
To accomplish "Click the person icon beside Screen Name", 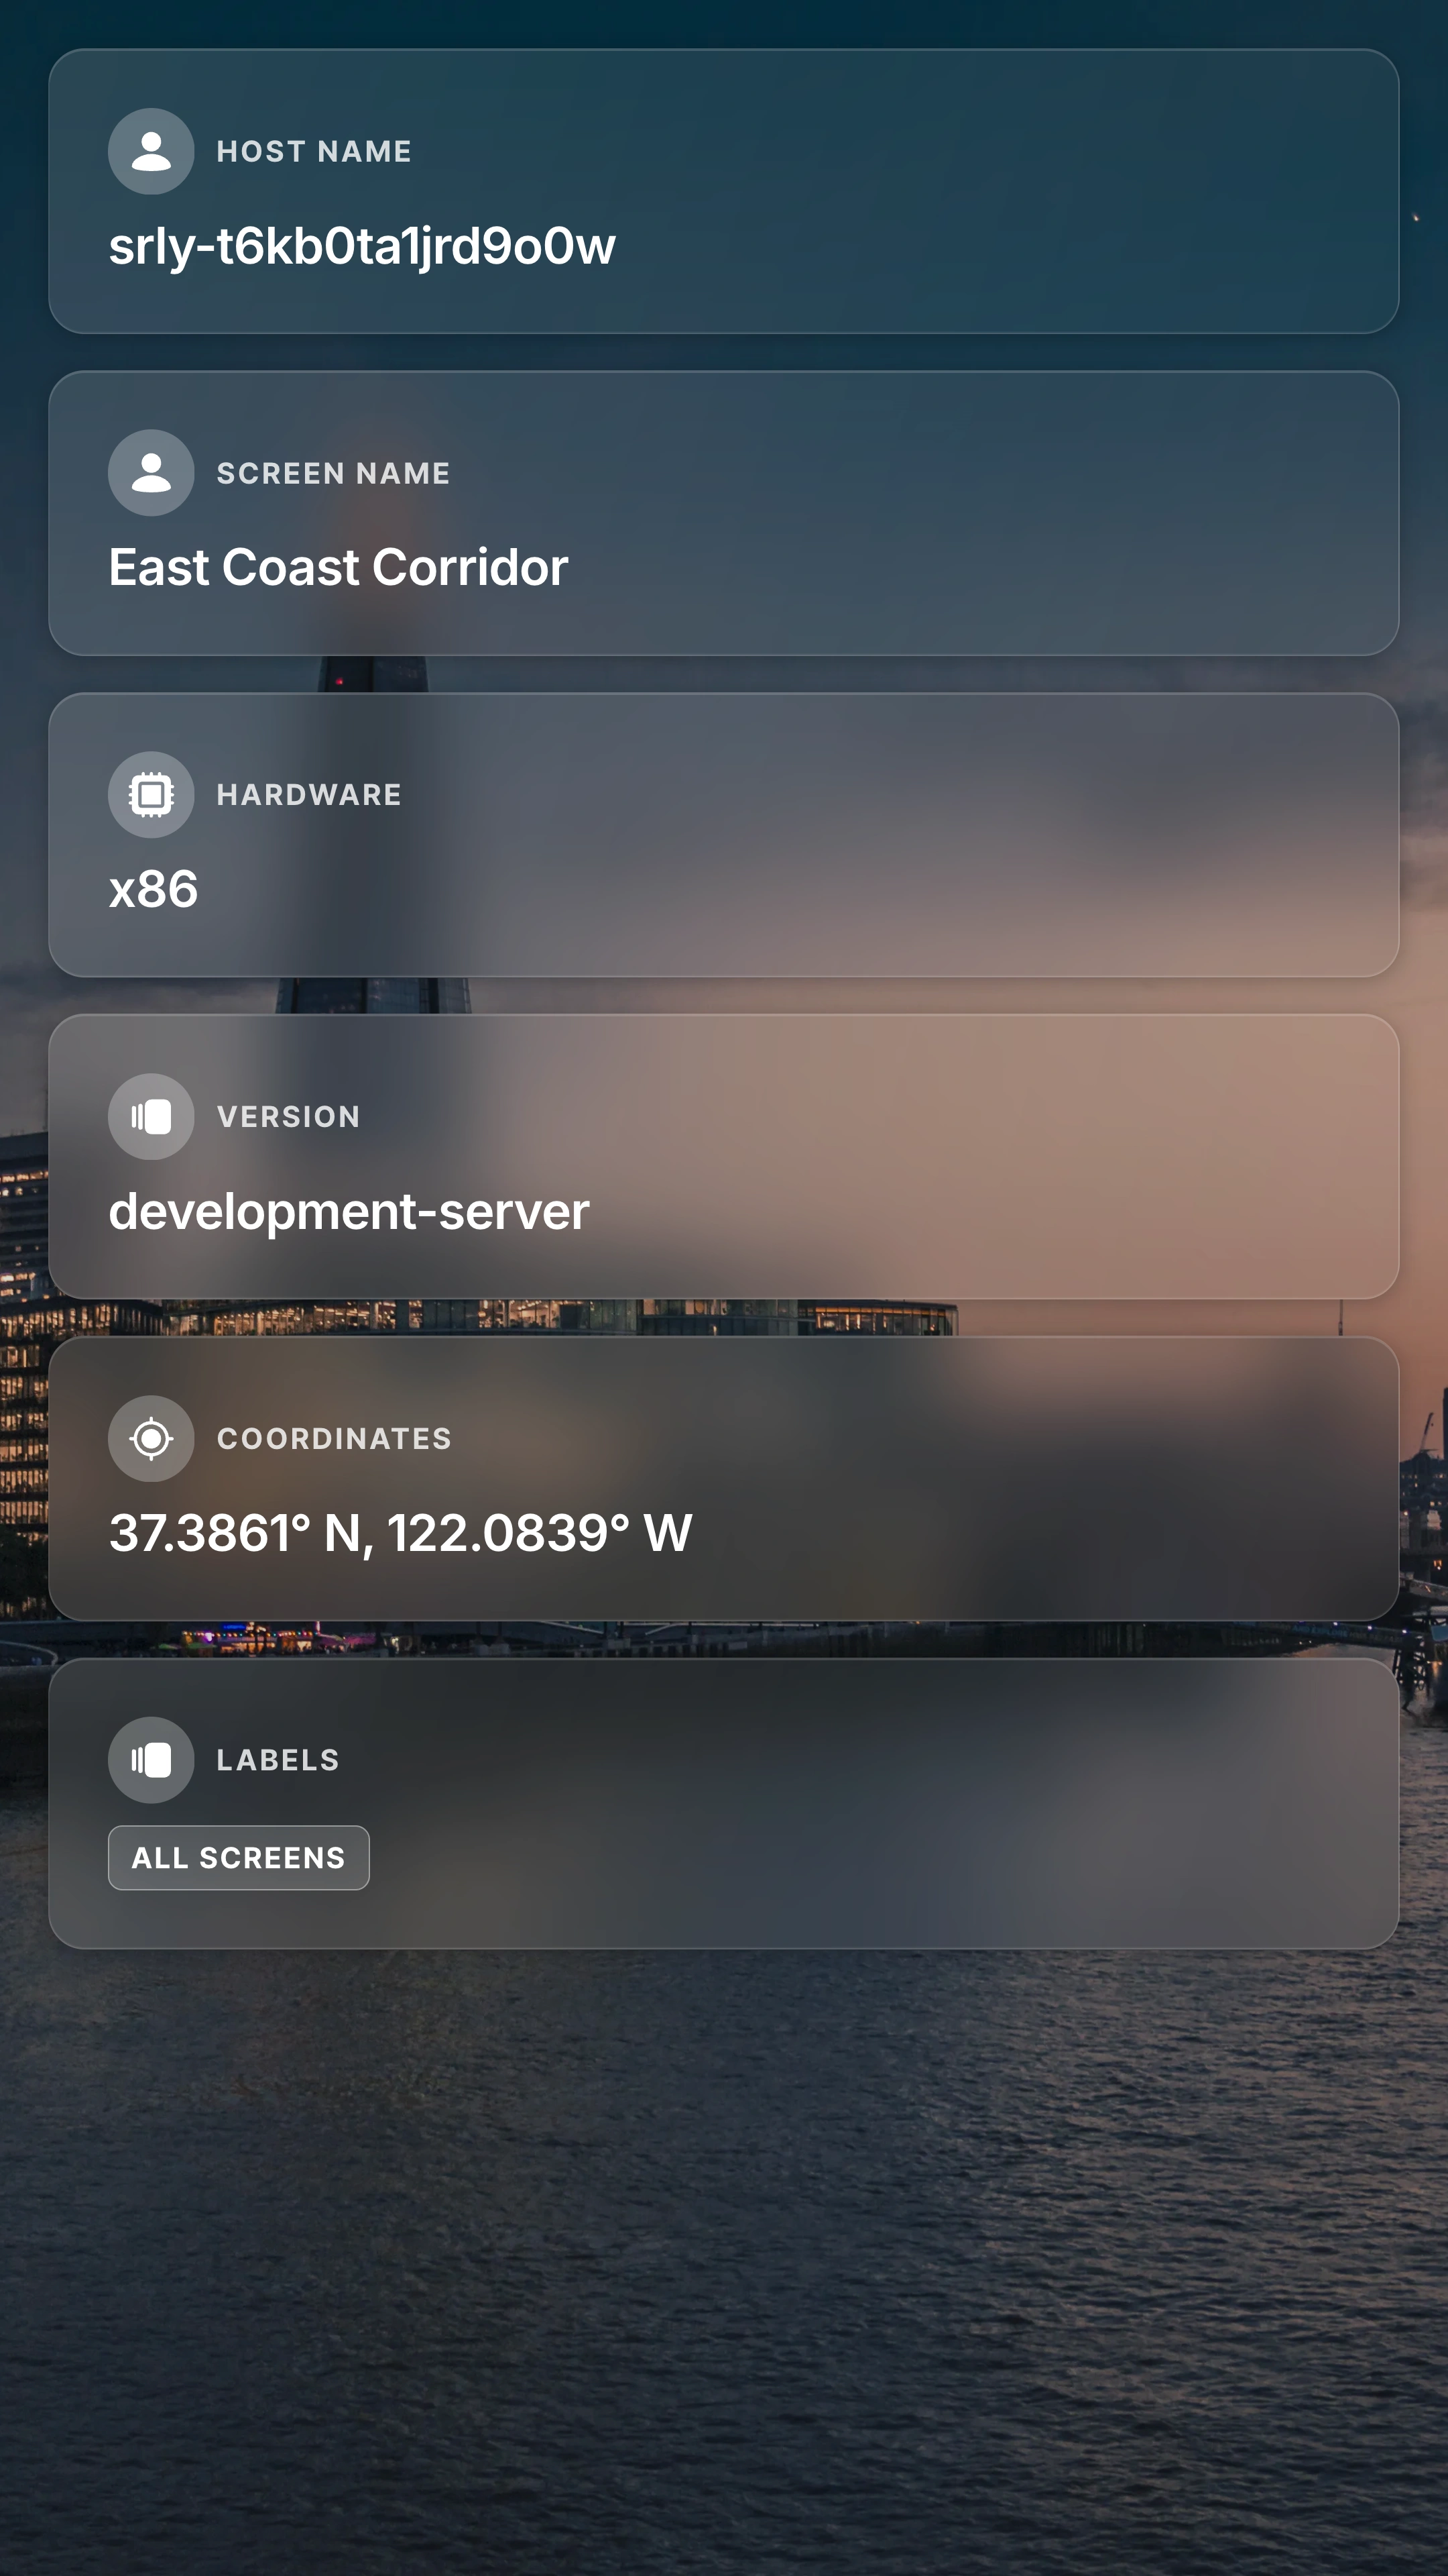I will click(x=151, y=473).
